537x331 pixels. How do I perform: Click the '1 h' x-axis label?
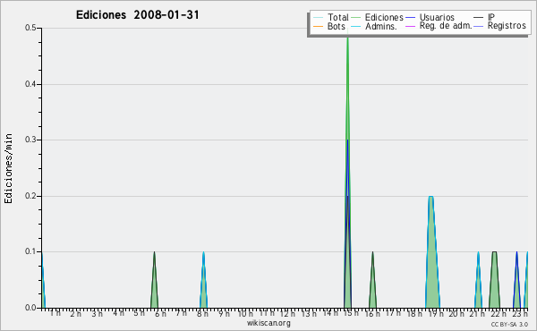click(55, 313)
